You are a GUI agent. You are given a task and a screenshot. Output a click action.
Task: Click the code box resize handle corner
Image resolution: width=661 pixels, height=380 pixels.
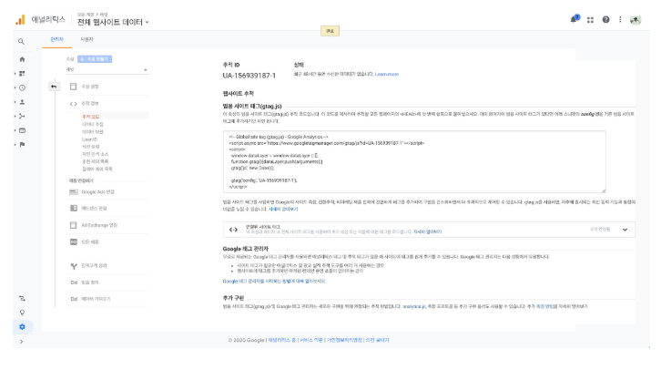pyautogui.click(x=604, y=190)
